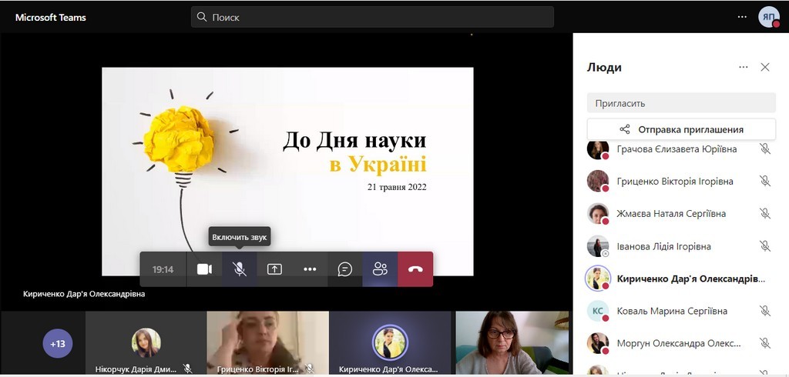Open Teams settings ellipsis in title bar
Screen dimensions: 789x377
[742, 16]
